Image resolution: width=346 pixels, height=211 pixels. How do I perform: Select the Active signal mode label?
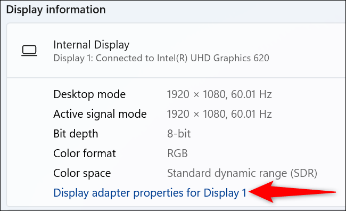click(x=100, y=114)
